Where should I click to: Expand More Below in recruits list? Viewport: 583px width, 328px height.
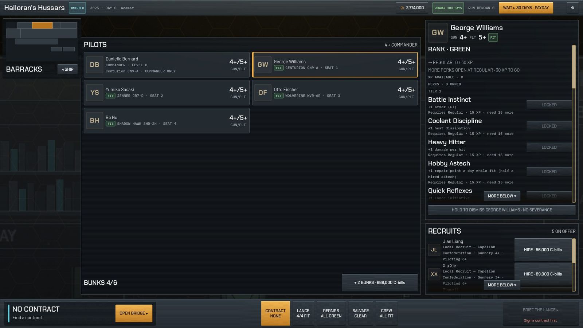pyautogui.click(x=502, y=285)
